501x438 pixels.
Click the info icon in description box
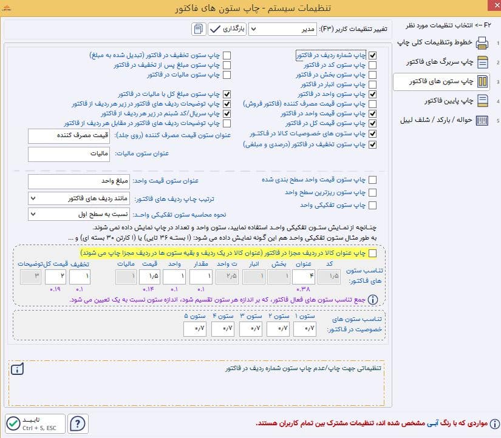point(17,369)
